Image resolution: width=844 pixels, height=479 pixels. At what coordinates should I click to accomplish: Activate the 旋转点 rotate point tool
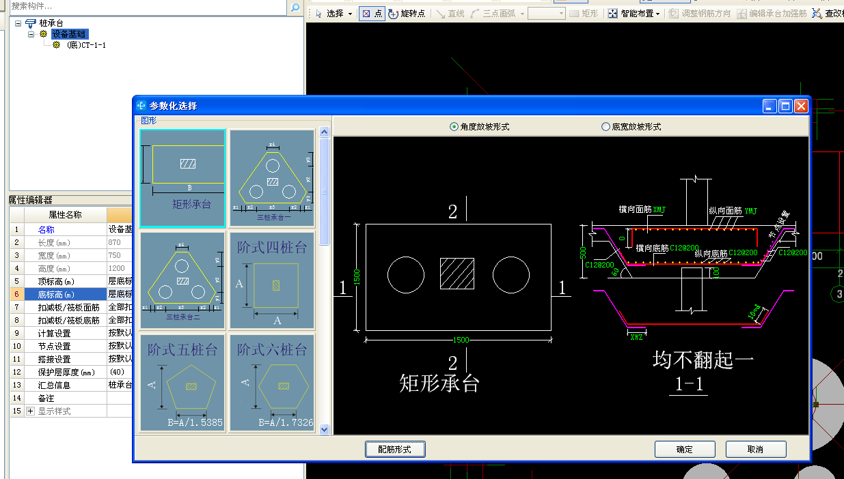tap(407, 13)
